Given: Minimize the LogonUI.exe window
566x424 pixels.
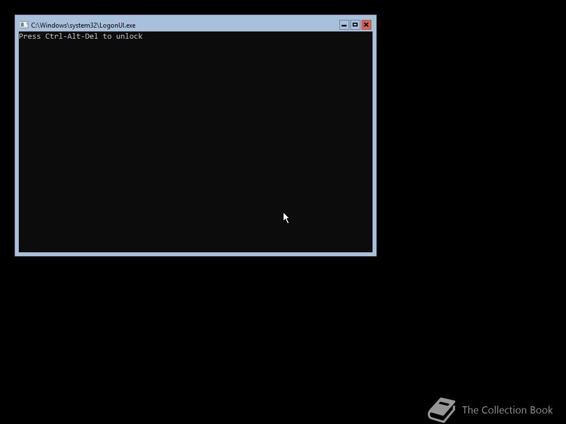Looking at the screenshot, I should [344, 25].
